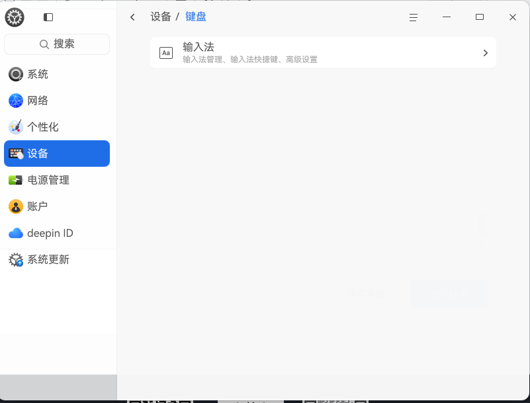Maximize the Control Center window

point(480,17)
